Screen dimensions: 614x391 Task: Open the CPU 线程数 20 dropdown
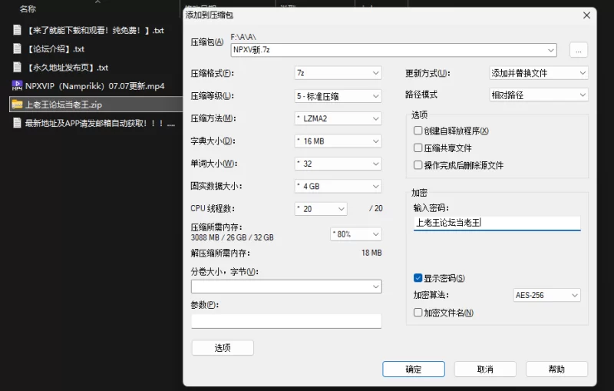coord(321,209)
